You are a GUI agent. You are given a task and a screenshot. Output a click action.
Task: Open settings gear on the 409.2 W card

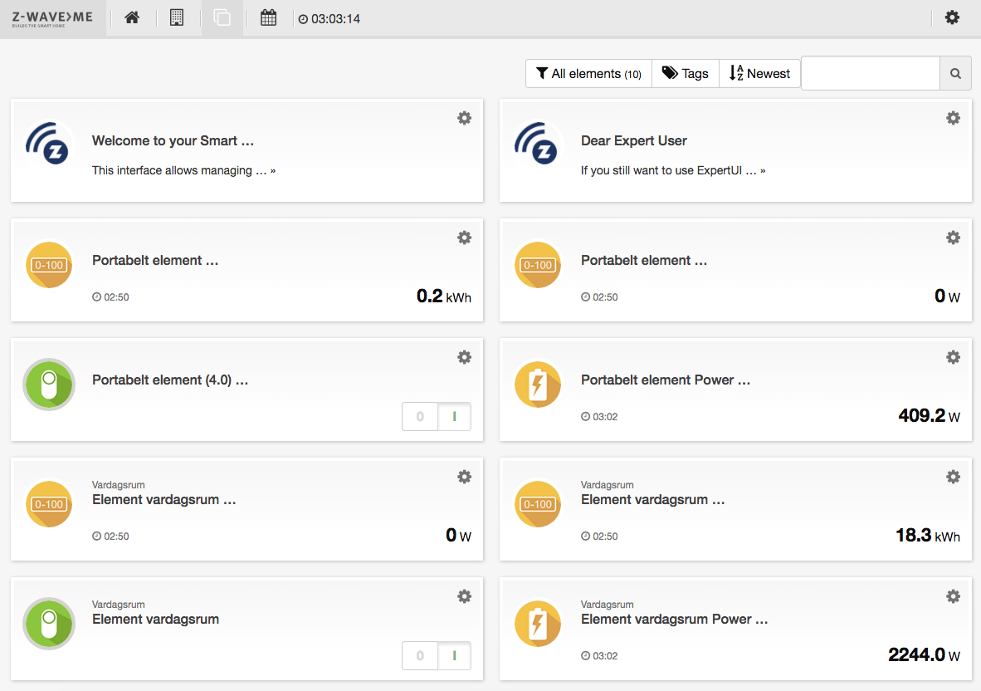pos(953,357)
